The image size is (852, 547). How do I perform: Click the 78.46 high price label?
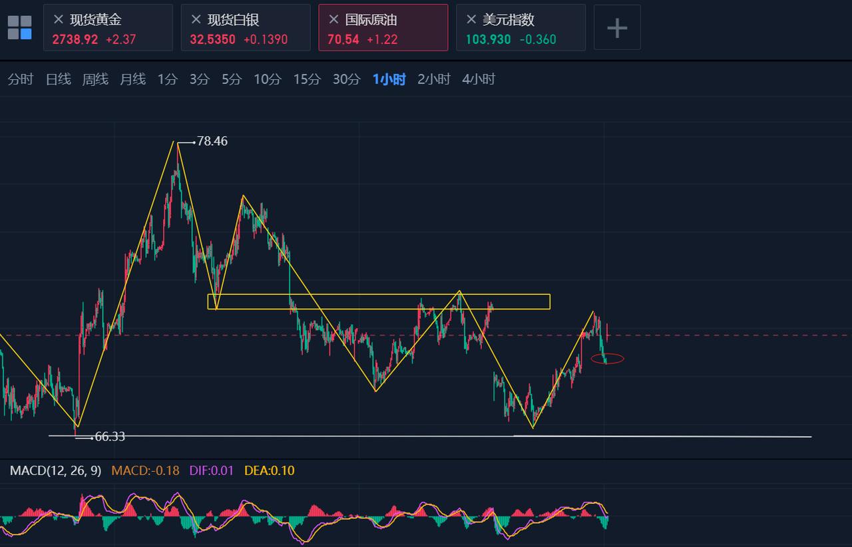pyautogui.click(x=212, y=141)
